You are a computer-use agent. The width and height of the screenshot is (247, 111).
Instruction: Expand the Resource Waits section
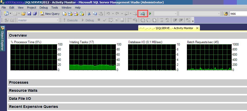tap(127, 90)
